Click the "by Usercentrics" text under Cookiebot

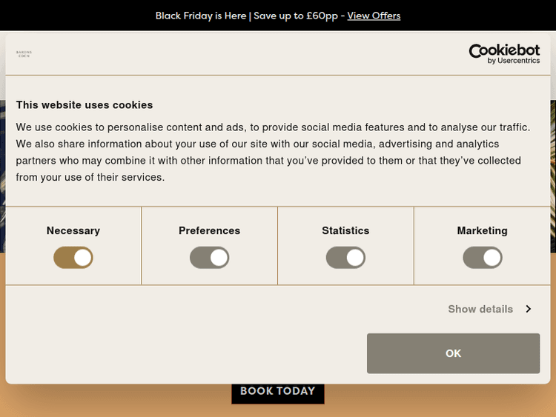513,61
